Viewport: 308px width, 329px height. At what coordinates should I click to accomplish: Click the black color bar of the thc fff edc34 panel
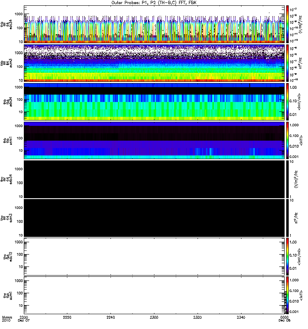coord(287,179)
